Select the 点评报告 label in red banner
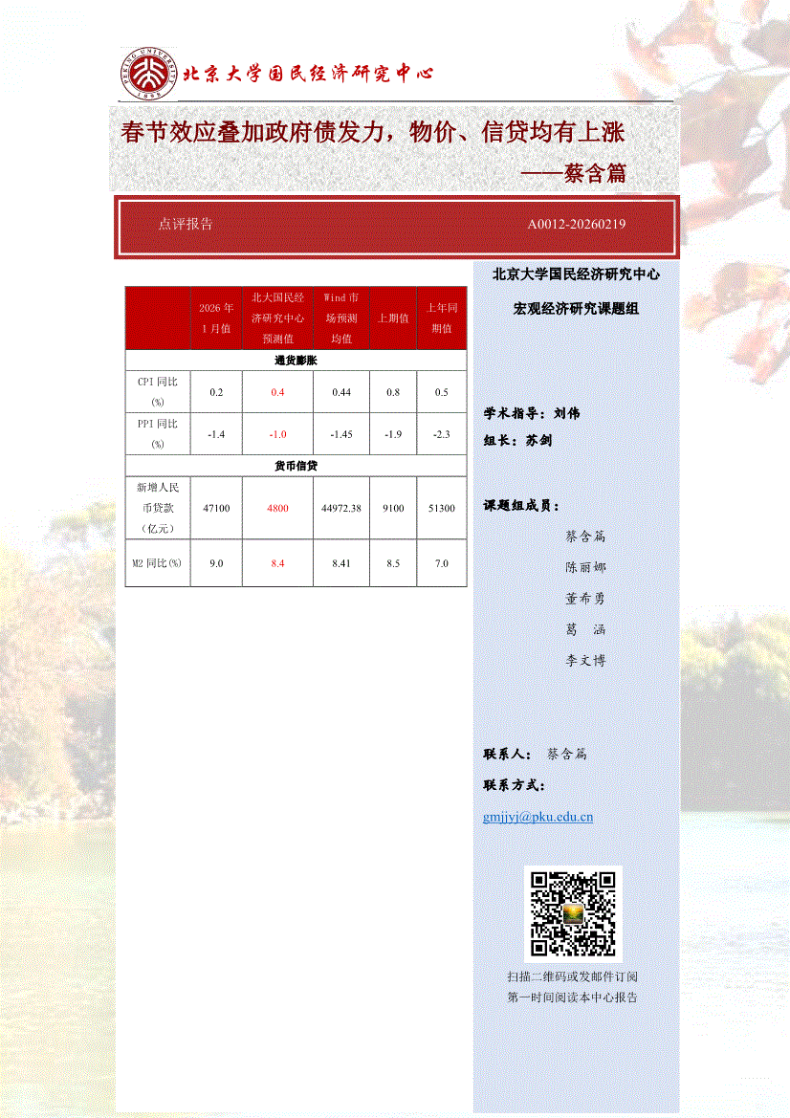 pos(186,225)
